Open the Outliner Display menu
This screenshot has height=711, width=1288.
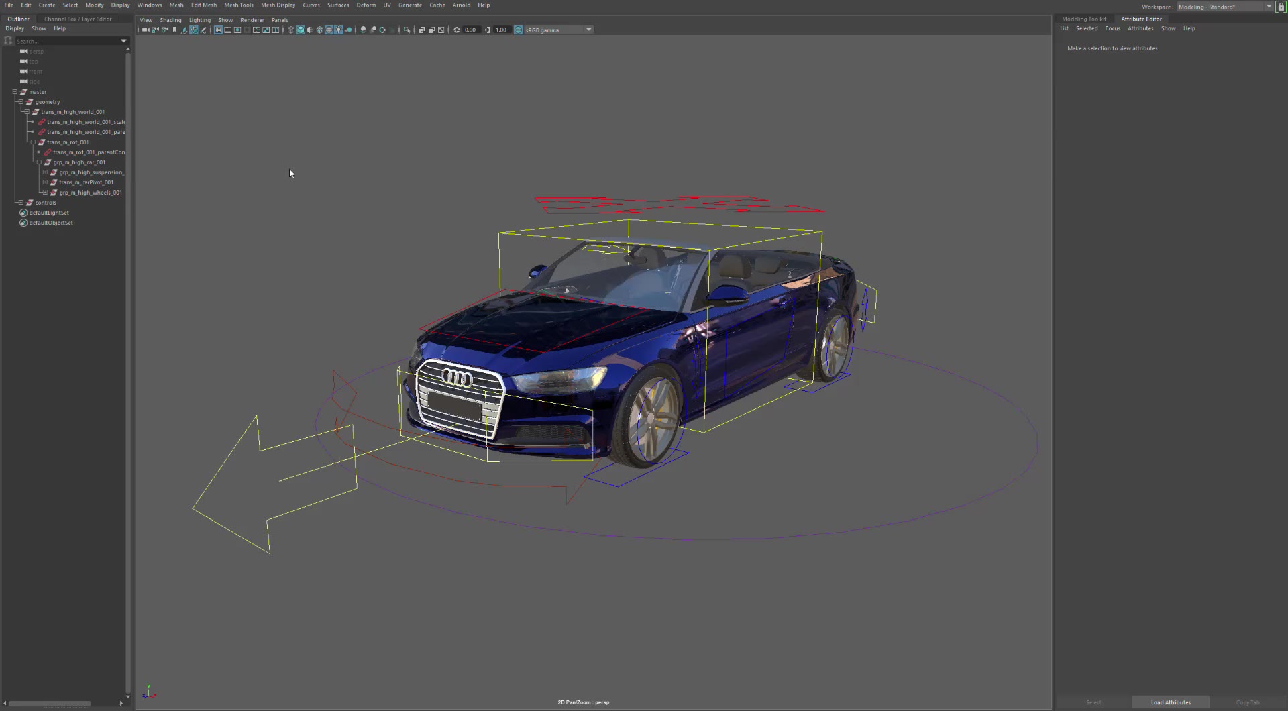pos(15,28)
